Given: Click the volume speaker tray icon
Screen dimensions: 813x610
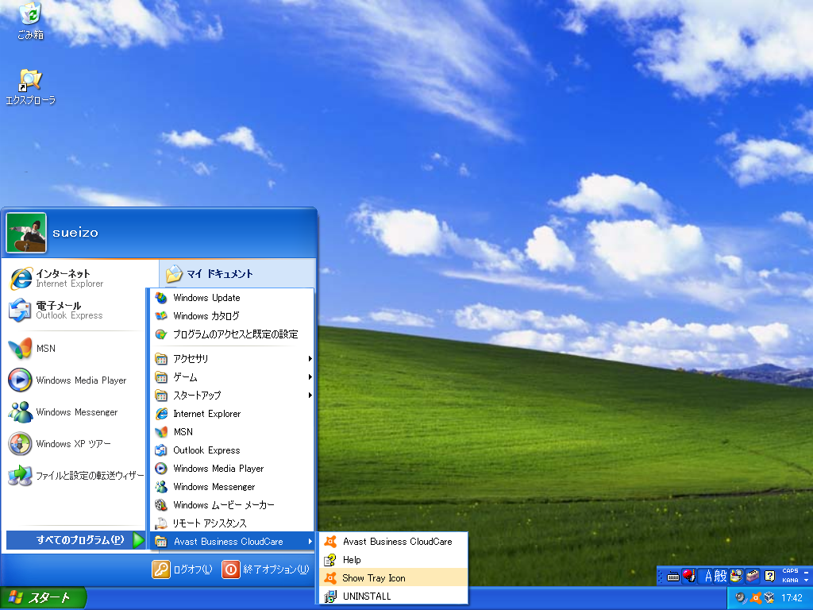Looking at the screenshot, I should coord(741,598).
